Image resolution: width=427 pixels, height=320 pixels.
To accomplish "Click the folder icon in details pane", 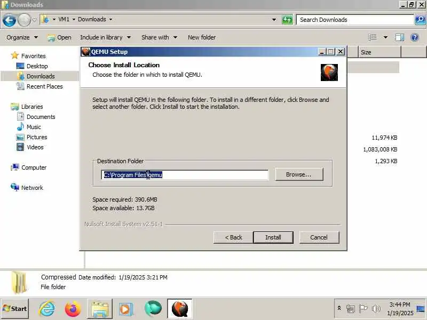I will click(x=19, y=283).
